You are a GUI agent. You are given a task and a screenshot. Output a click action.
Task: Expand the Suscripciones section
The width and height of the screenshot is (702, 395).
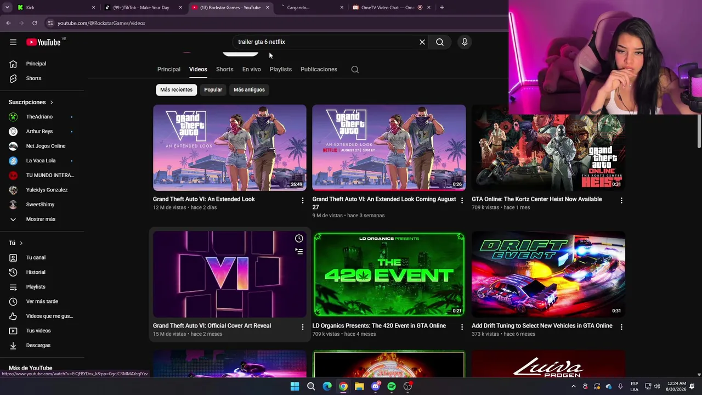pyautogui.click(x=31, y=102)
